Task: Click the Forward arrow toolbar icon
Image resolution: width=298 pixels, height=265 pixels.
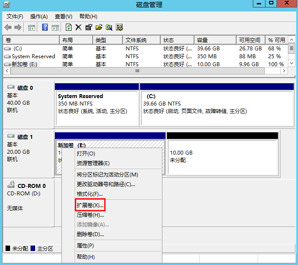Action: click(x=18, y=28)
